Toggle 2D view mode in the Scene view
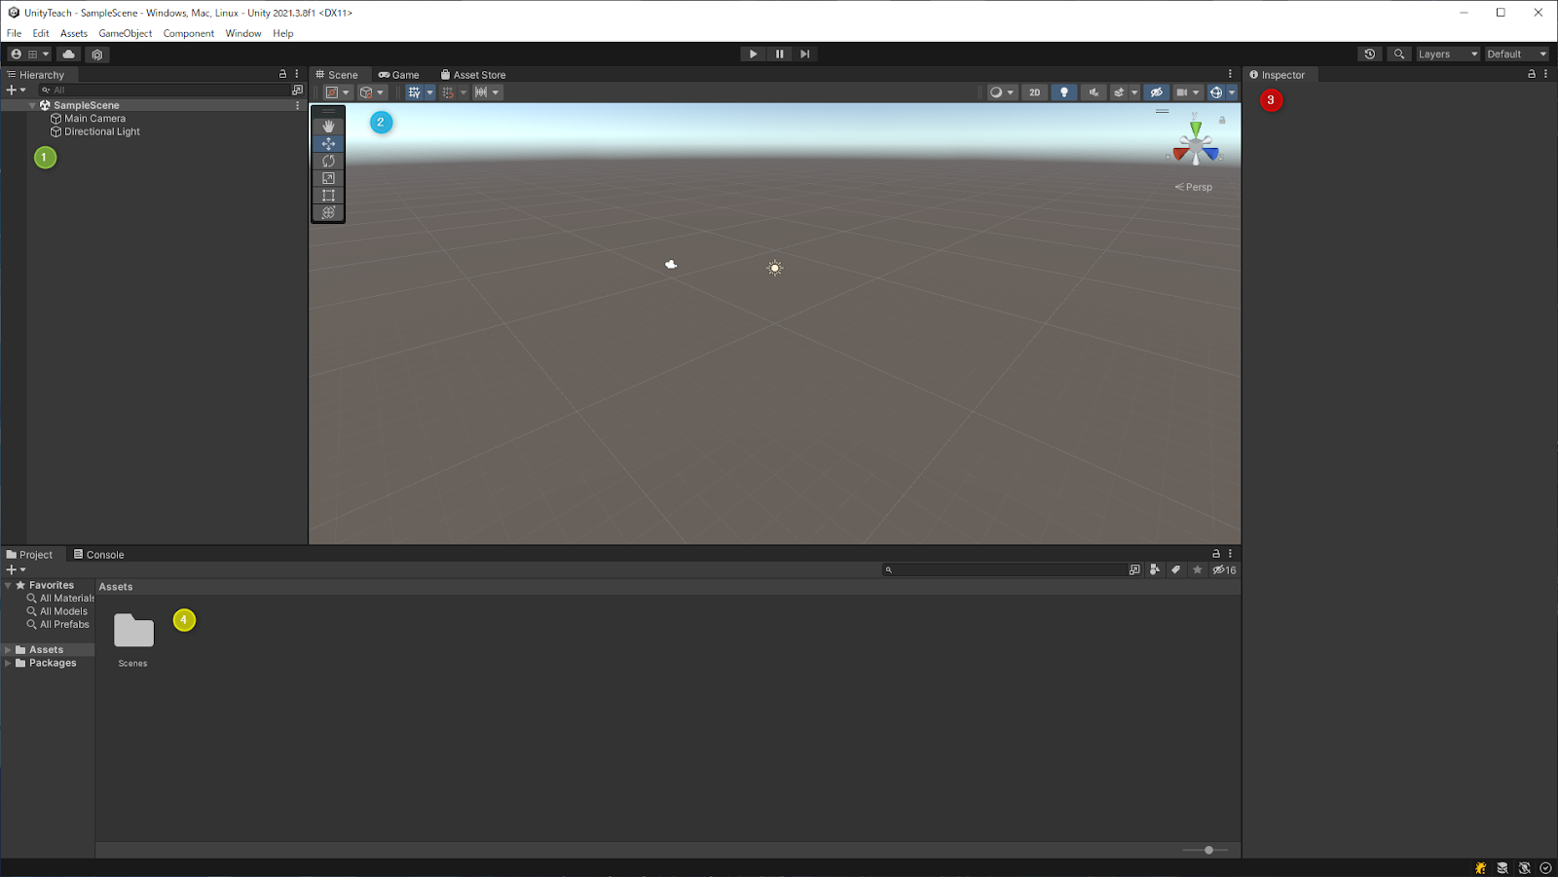This screenshot has width=1558, height=877. (x=1034, y=91)
